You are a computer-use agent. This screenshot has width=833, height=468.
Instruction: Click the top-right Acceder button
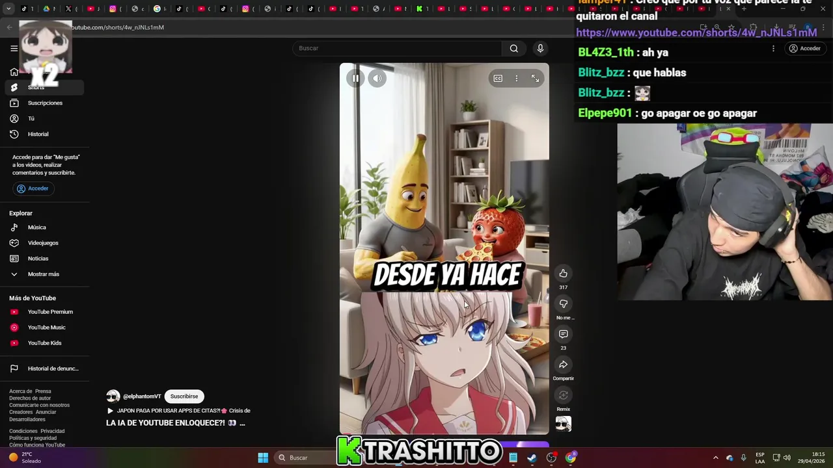pyautogui.click(x=804, y=49)
